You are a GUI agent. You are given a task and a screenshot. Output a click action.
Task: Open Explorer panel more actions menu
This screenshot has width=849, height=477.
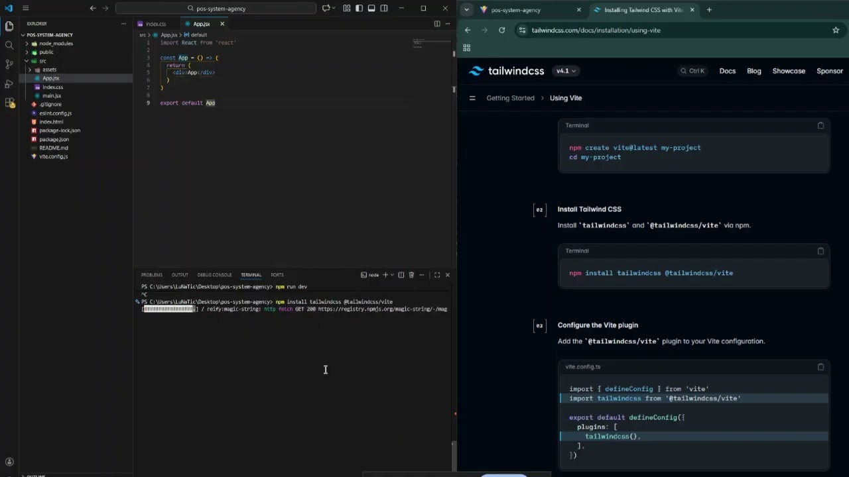tap(123, 24)
